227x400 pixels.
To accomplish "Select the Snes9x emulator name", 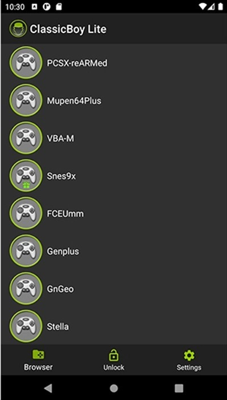I will click(61, 176).
